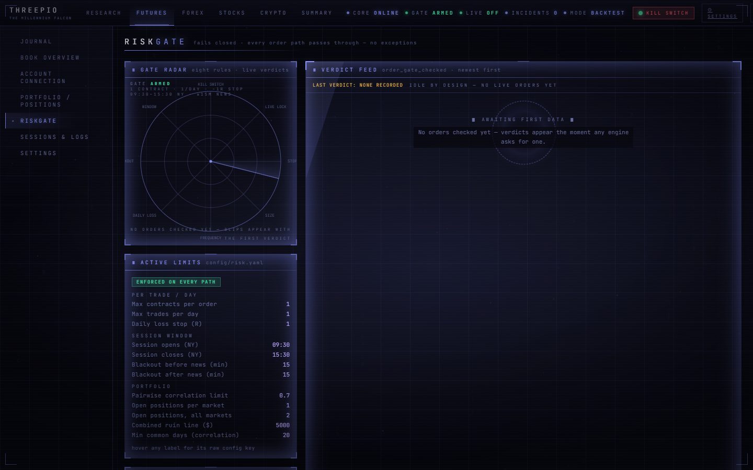Viewport: 753px width, 470px height.
Task: Switch to the Forex tab
Action: point(193,13)
